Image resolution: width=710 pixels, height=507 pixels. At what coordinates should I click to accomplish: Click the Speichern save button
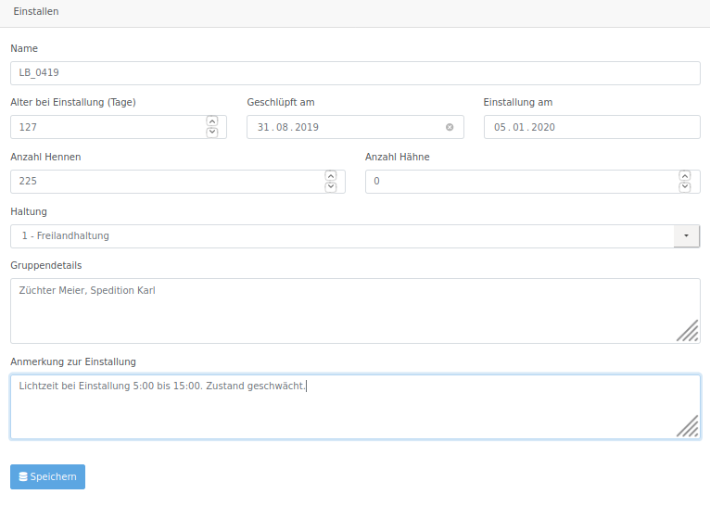pyautogui.click(x=47, y=476)
